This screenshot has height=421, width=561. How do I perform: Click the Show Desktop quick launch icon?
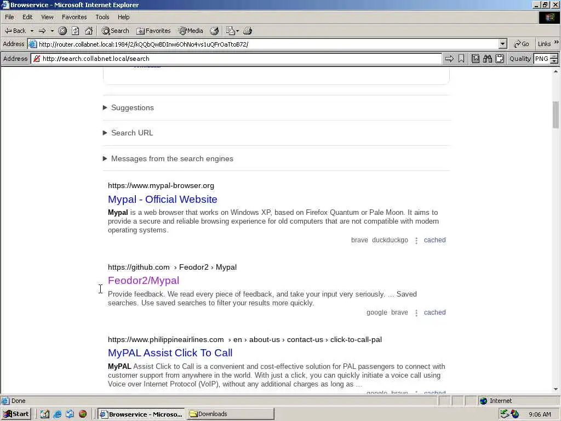click(44, 414)
